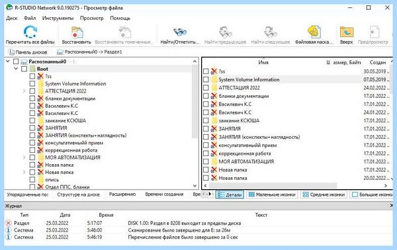397x250 pixels.
Task: Click the error icon of the Раздел log entry
Action: [x=9, y=223]
